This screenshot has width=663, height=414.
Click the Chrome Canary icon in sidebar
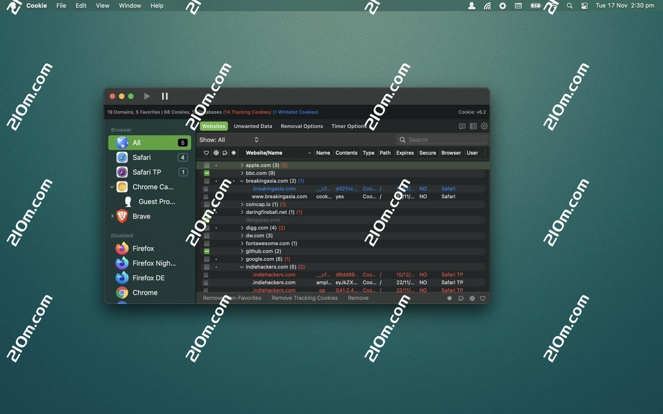(122, 187)
